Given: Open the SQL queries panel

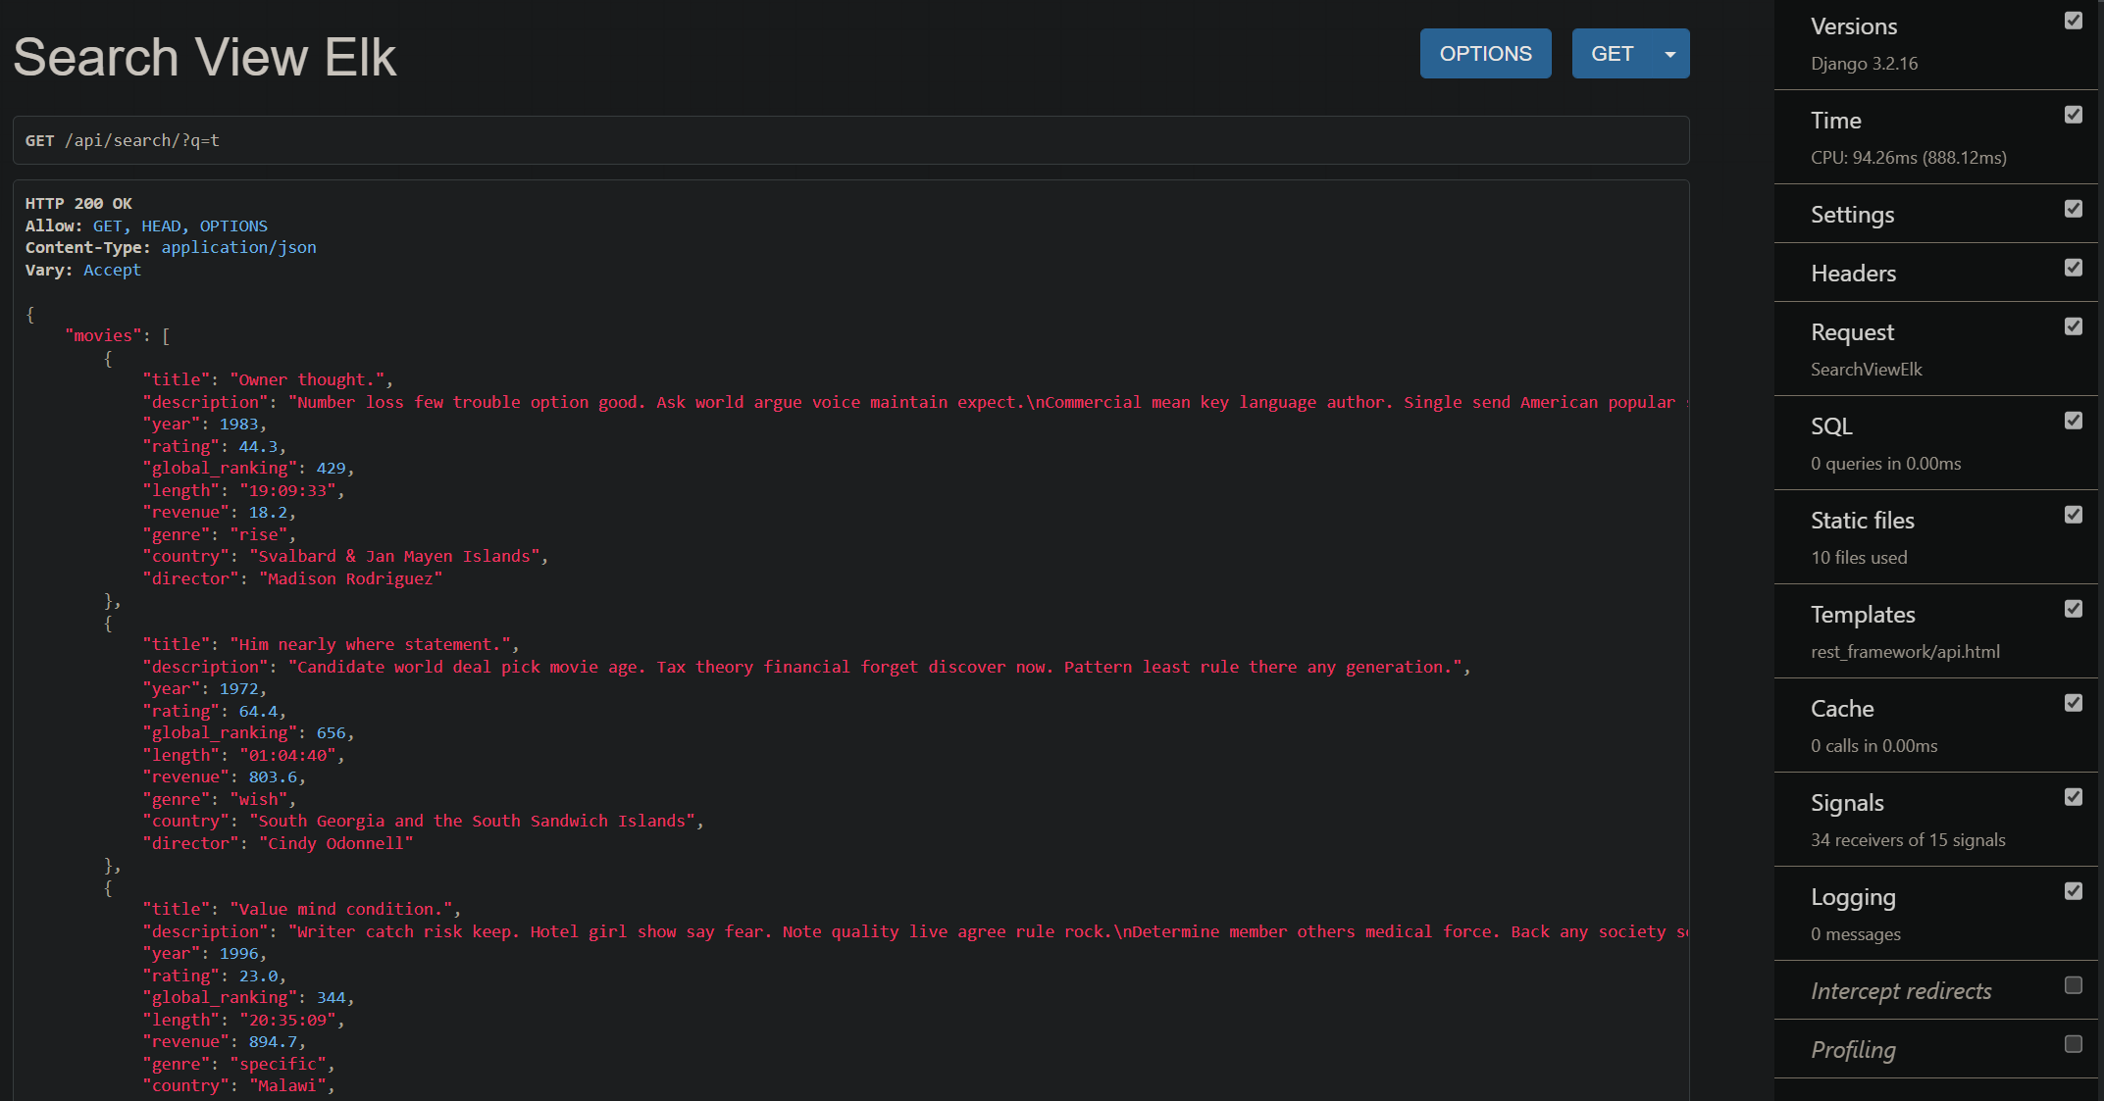Looking at the screenshot, I should point(1830,426).
